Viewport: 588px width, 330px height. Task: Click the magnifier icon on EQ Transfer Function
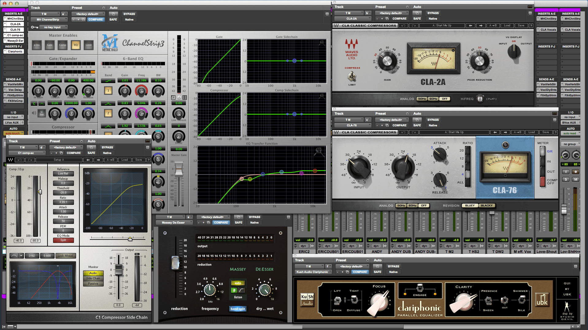318,150
